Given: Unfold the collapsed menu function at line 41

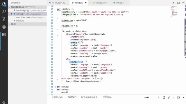Looking at the screenshot, I should [55, 87].
